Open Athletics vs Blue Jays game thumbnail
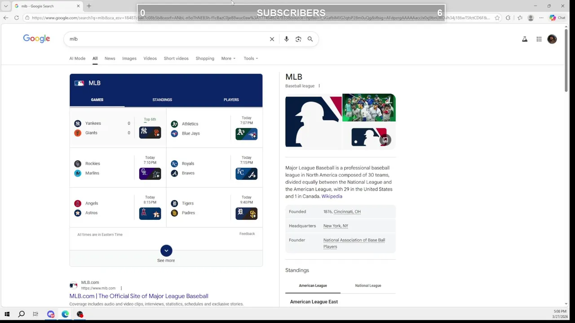 [x=247, y=134]
